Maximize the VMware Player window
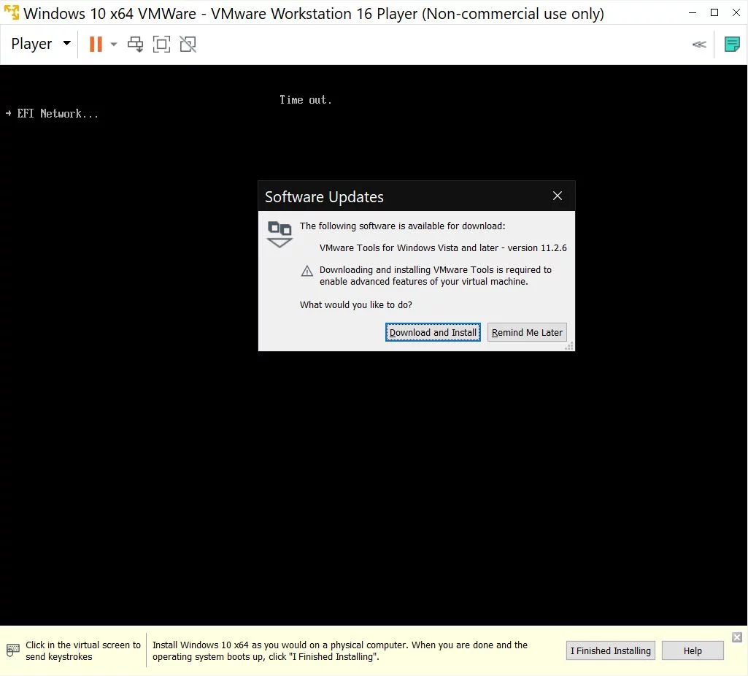The width and height of the screenshot is (748, 676). (714, 13)
